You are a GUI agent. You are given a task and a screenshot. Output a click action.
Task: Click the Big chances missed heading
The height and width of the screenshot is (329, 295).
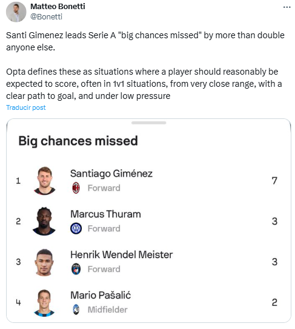click(78, 141)
